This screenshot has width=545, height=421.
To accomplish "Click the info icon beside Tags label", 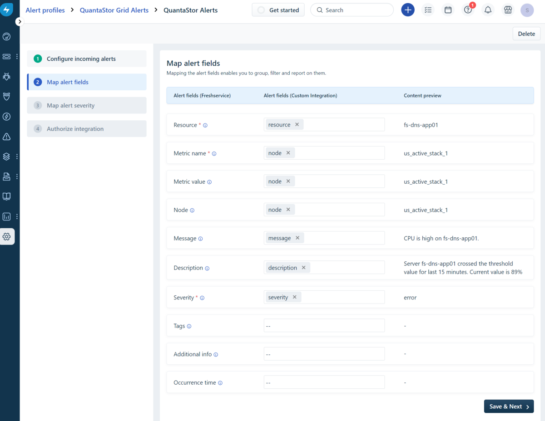I will coord(189,326).
